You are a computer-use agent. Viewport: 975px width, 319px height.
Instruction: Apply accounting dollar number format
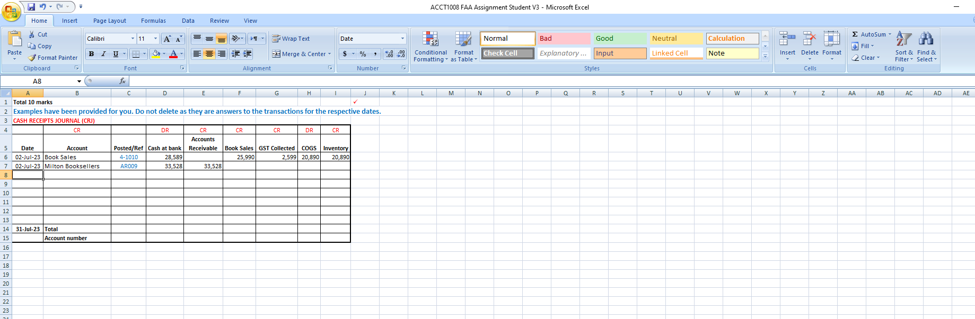point(345,54)
